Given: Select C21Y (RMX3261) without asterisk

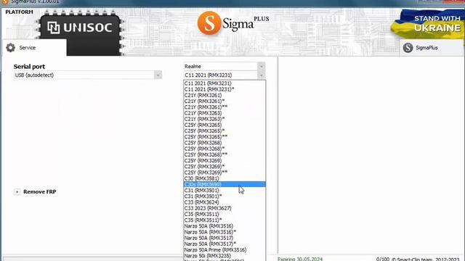Looking at the screenshot, I should [x=225, y=95].
